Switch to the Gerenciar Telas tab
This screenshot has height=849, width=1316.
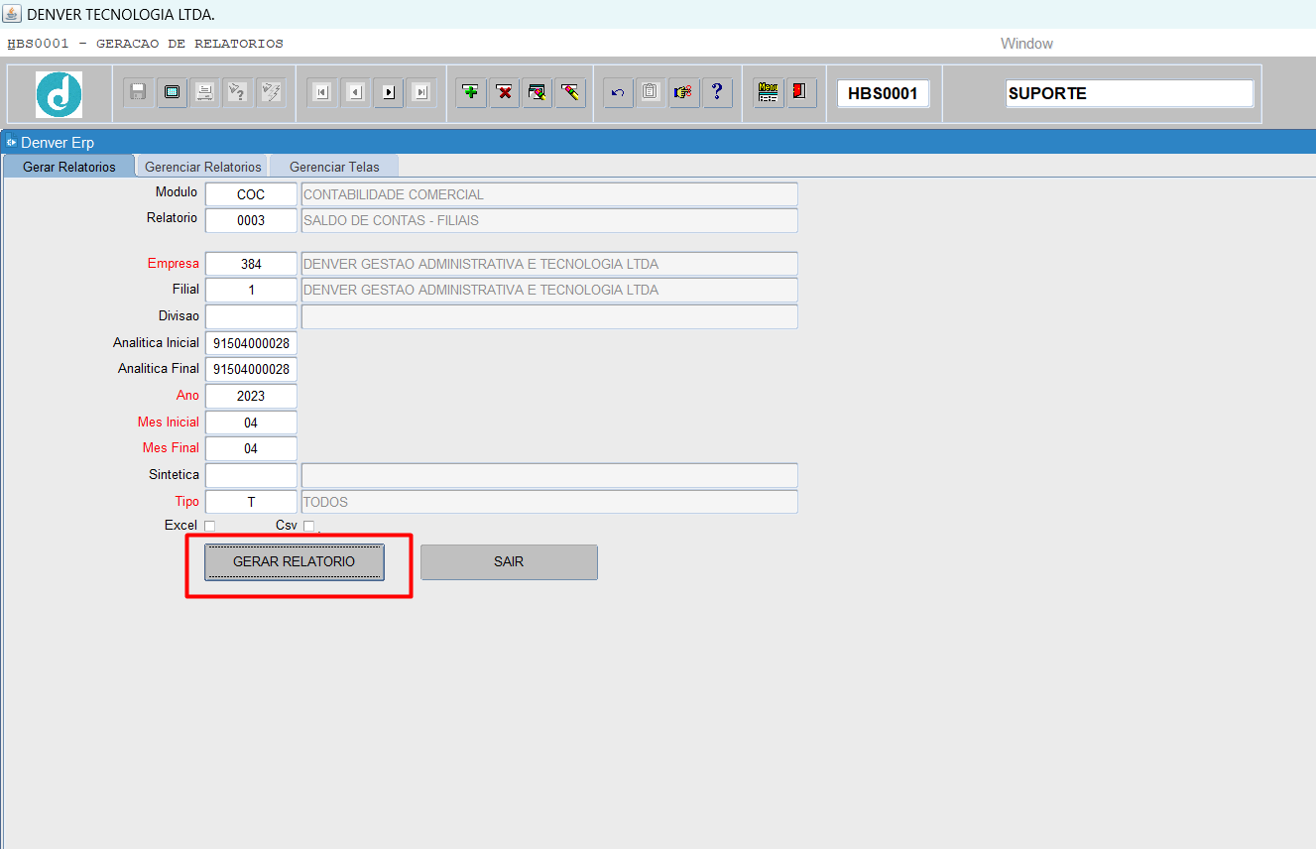pyautogui.click(x=334, y=167)
